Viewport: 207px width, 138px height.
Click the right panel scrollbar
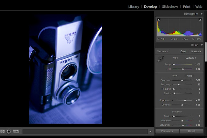(x=206, y=52)
